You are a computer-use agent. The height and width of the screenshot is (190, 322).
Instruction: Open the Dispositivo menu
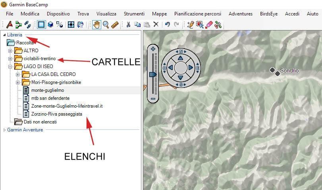click(x=58, y=14)
